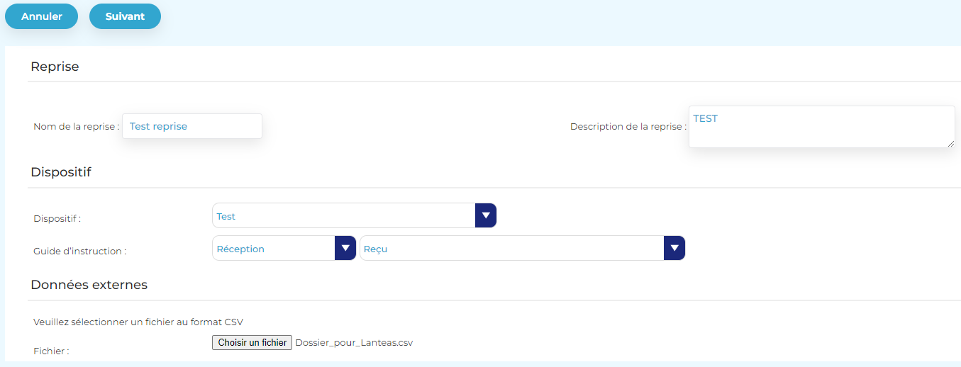The image size is (961, 367).
Task: Click the CSV format instruction text
Action: (x=138, y=322)
